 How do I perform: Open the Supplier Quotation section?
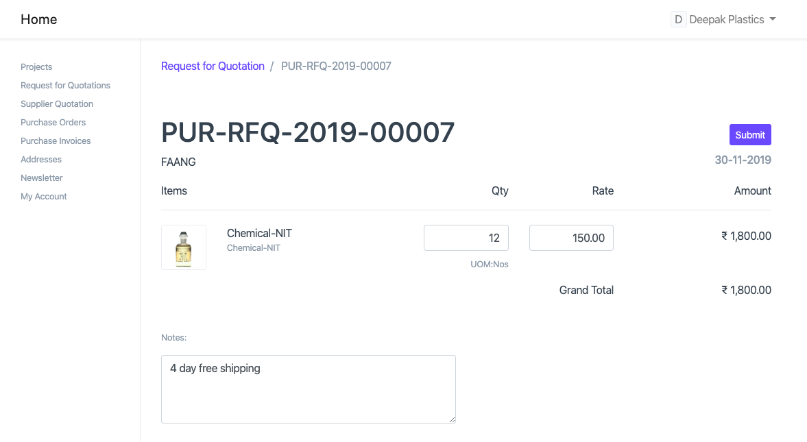57,103
